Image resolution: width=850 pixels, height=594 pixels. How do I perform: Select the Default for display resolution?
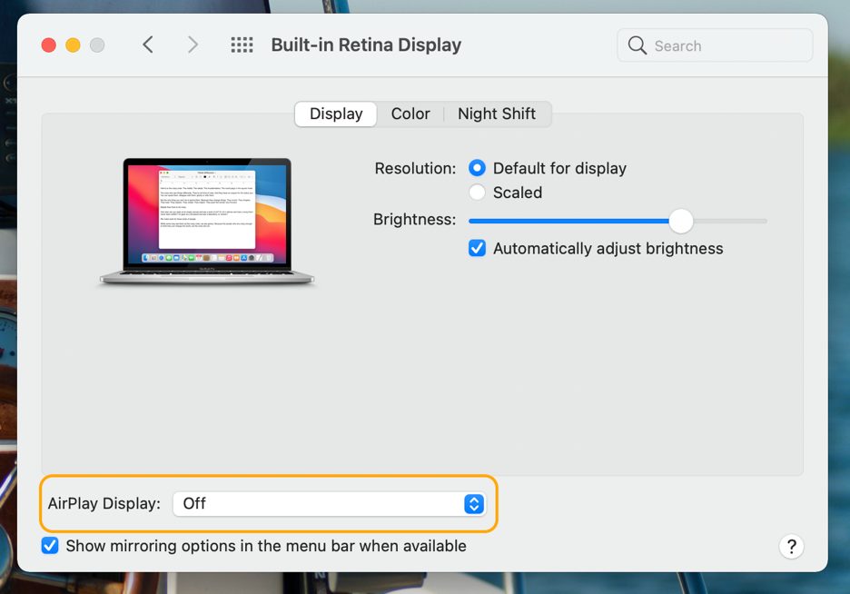click(x=478, y=168)
